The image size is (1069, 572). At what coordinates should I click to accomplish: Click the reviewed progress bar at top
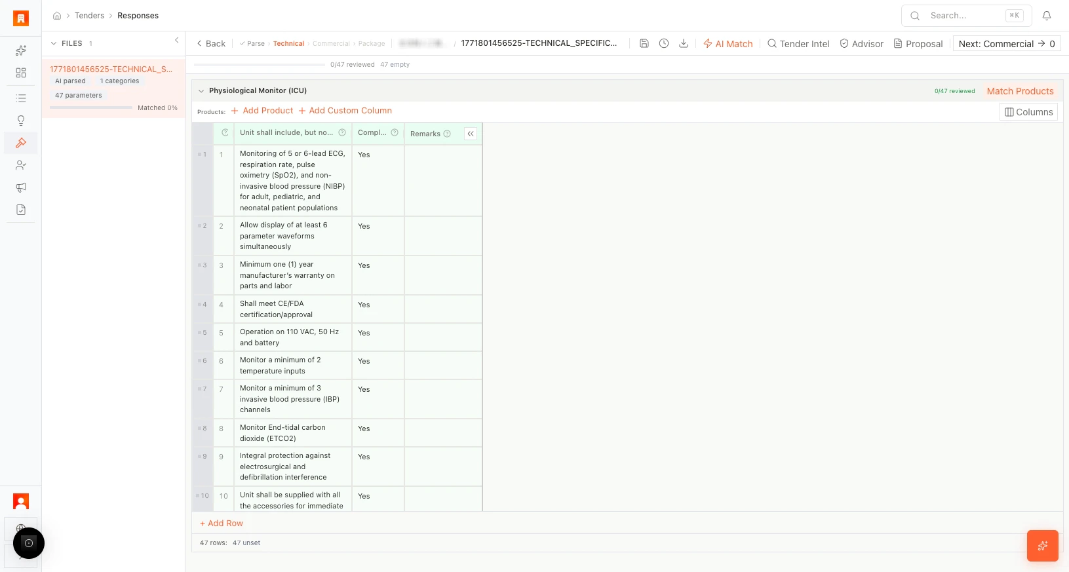pos(260,65)
